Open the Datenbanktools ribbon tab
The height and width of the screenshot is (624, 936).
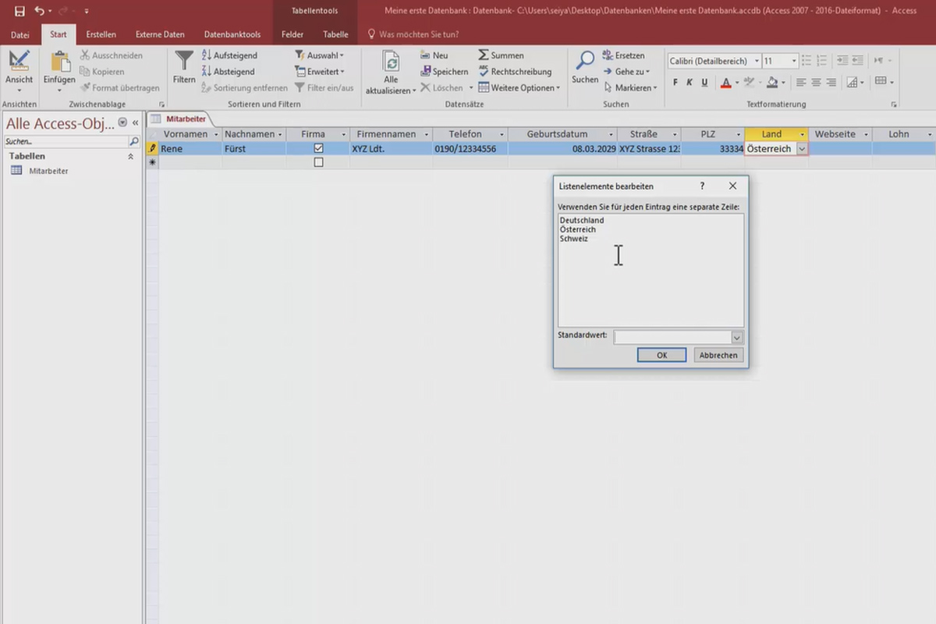pyautogui.click(x=232, y=34)
